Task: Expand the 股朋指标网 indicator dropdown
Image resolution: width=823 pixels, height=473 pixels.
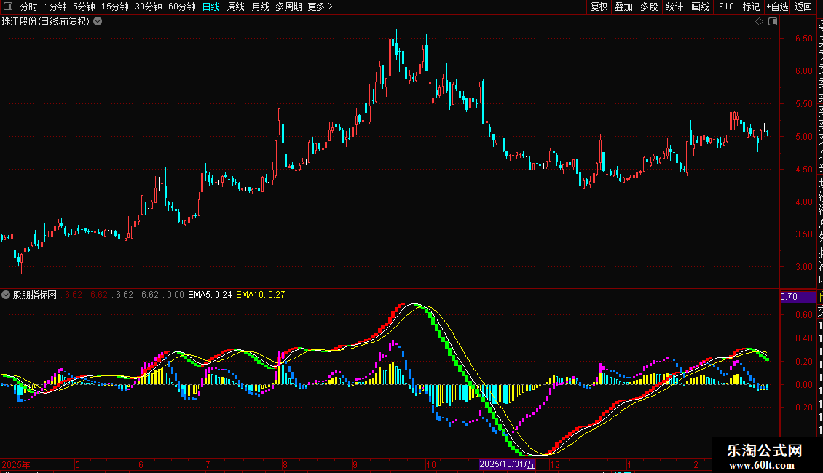Action: click(x=7, y=295)
